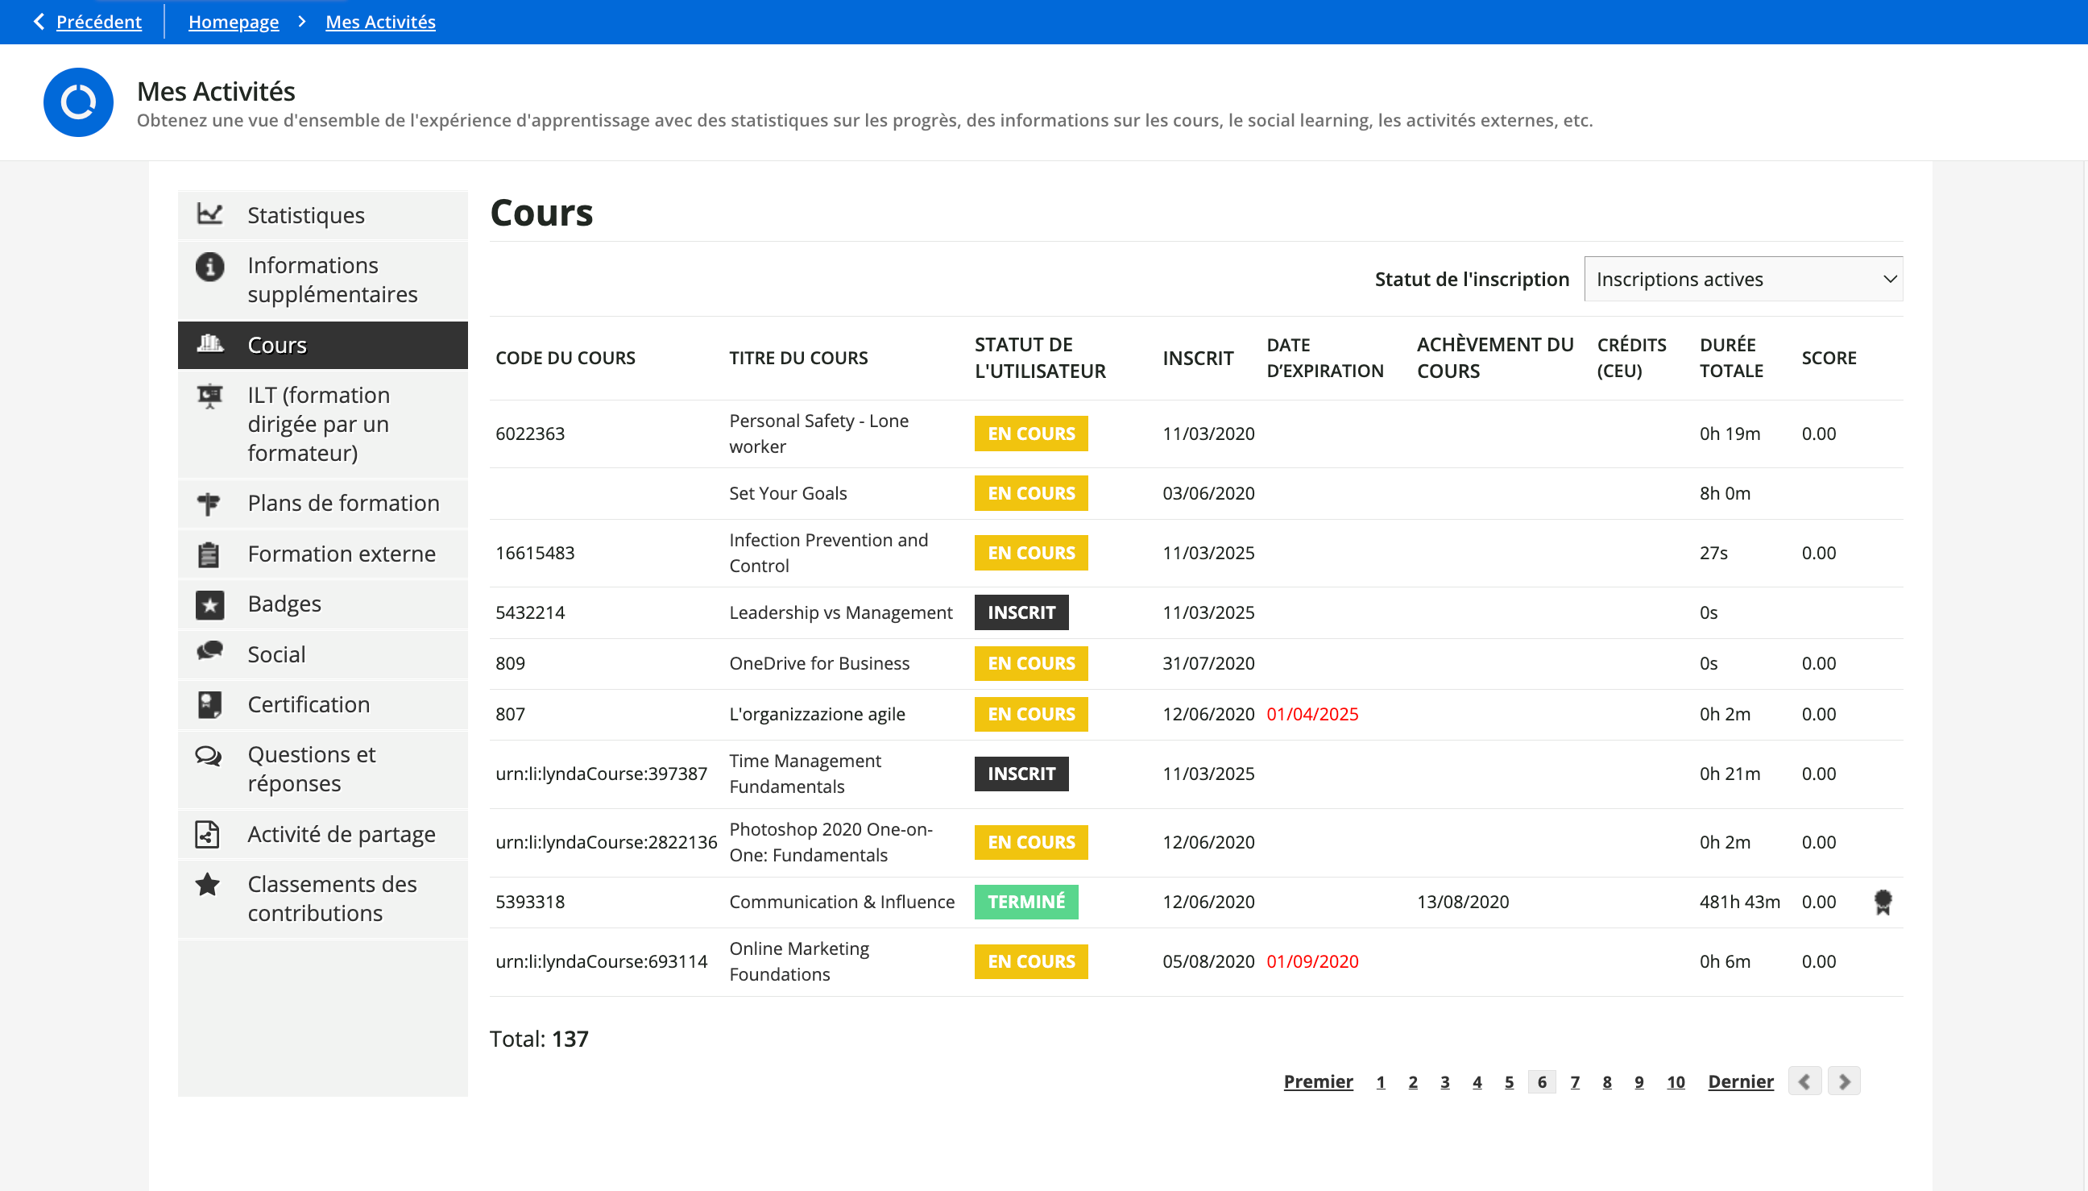Click the Certification icon in sidebar
Screen dimensions: 2088x1191
coord(209,704)
